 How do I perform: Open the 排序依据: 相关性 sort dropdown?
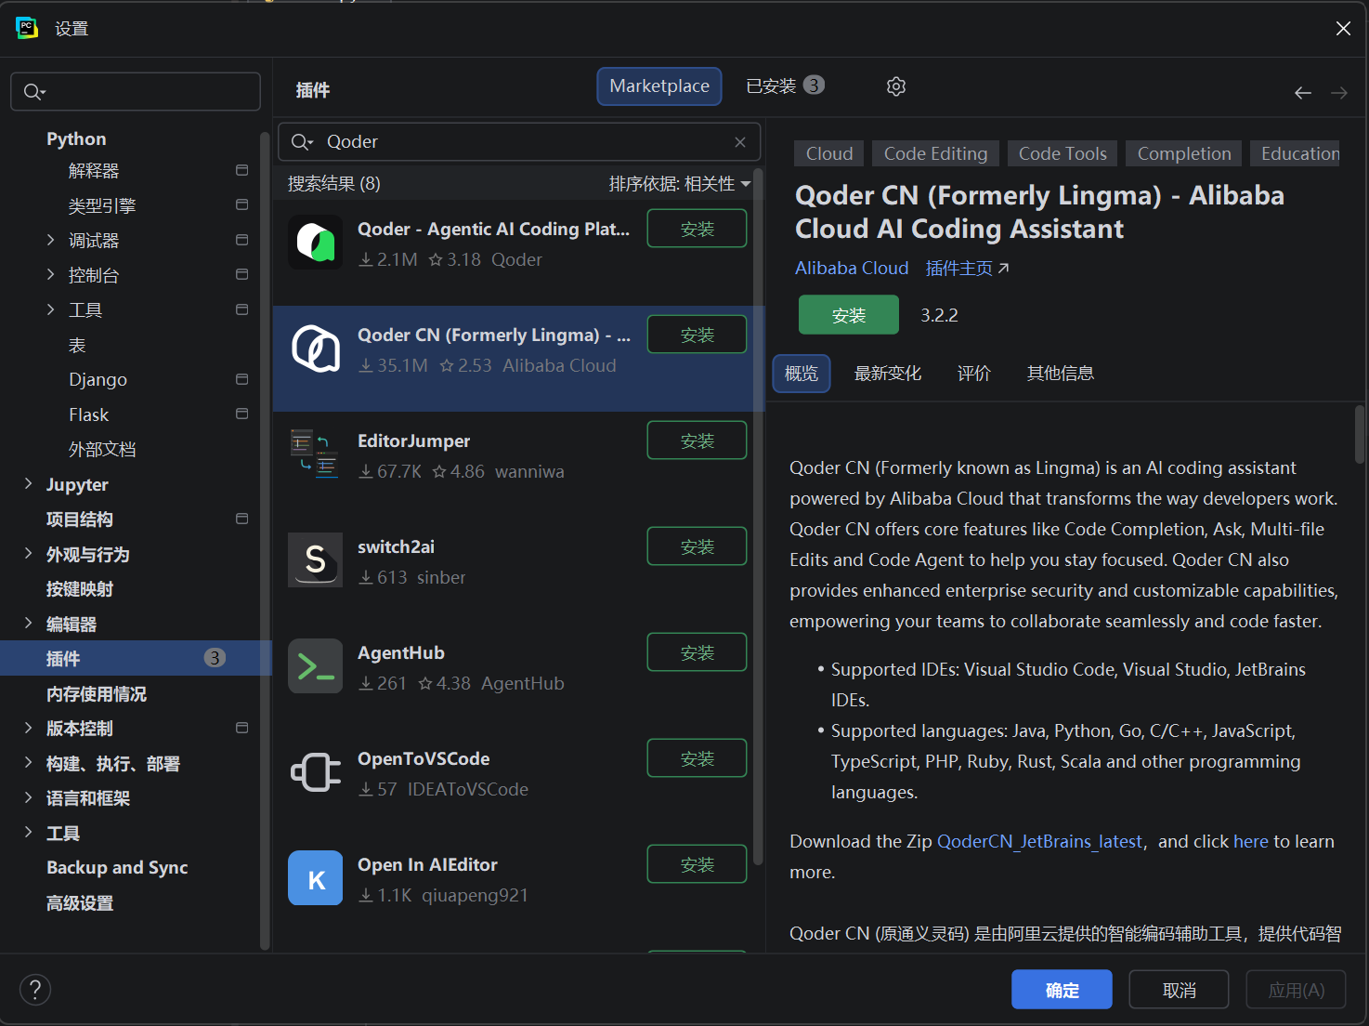click(680, 184)
